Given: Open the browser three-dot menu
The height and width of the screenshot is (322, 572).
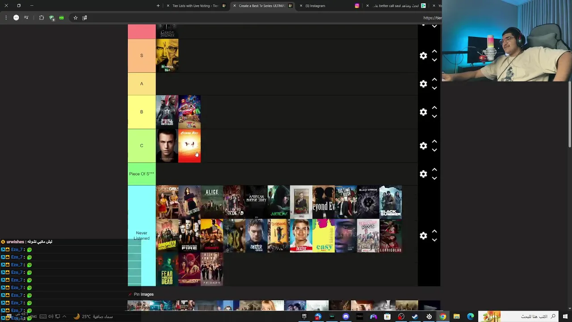Looking at the screenshot, I should [x=6, y=18].
